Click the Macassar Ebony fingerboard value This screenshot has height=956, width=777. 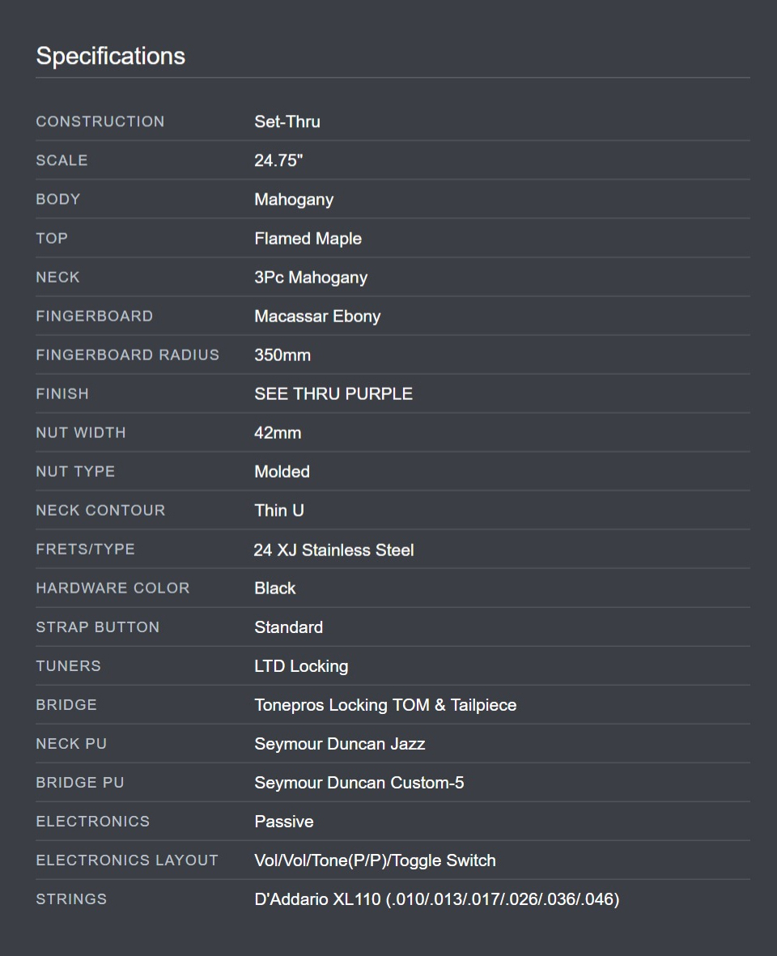click(x=317, y=317)
